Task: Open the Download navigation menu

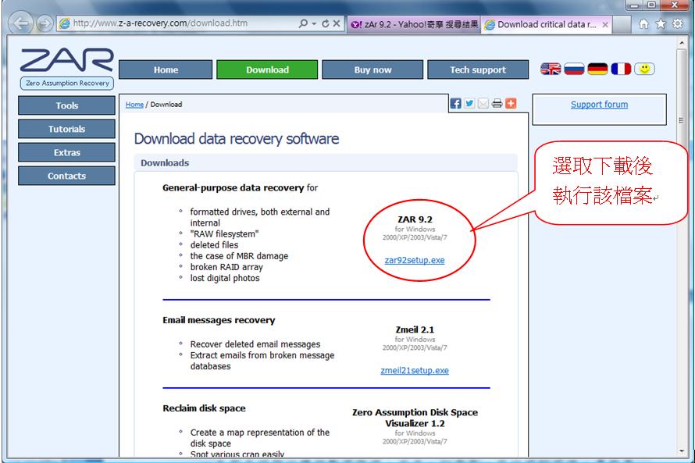Action: [267, 69]
